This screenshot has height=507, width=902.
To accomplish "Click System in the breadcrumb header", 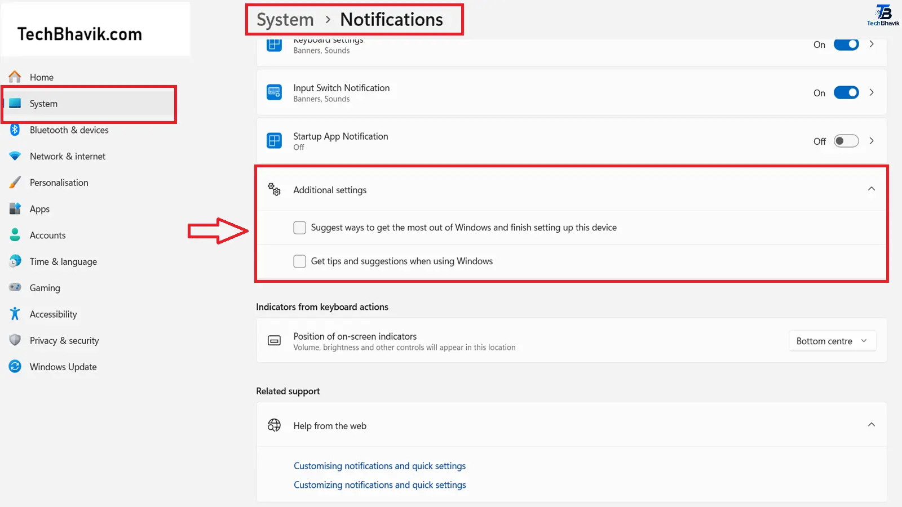I will pyautogui.click(x=285, y=20).
